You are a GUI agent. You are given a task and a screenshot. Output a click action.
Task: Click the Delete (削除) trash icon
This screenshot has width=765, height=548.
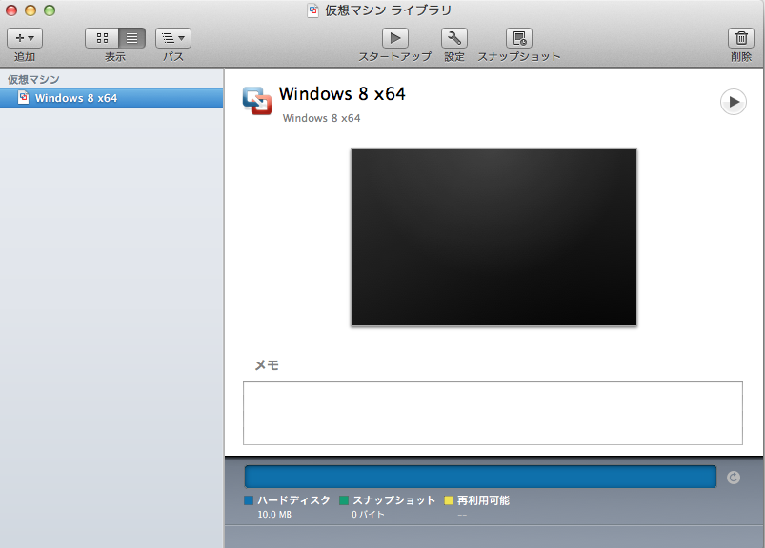[741, 38]
